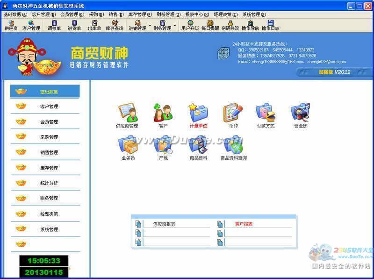Click 进销管理 toolbar icon
The height and width of the screenshot is (279, 374).
point(137,25)
